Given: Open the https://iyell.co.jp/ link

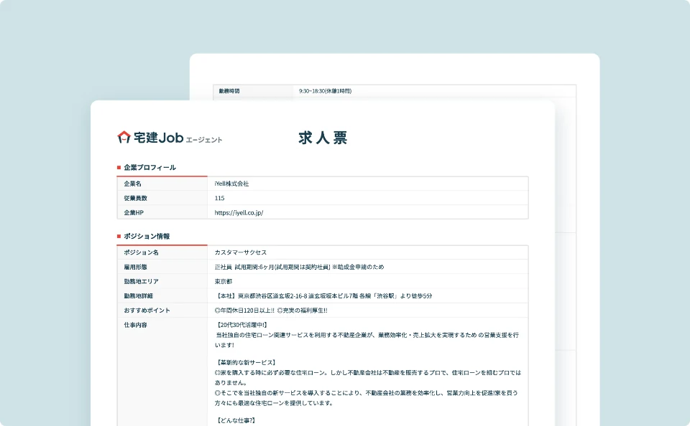Looking at the screenshot, I should [239, 212].
